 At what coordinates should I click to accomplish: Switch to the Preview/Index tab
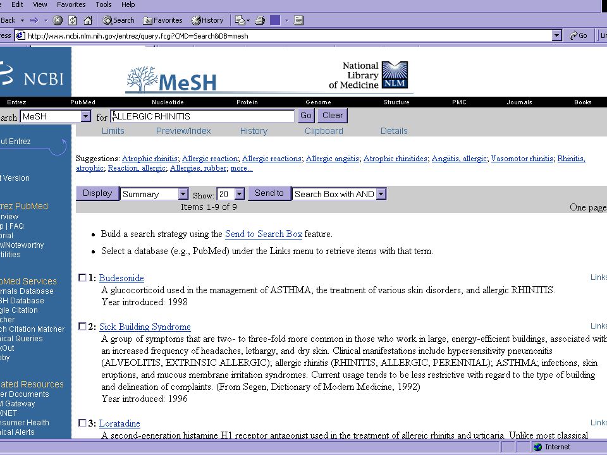click(183, 131)
